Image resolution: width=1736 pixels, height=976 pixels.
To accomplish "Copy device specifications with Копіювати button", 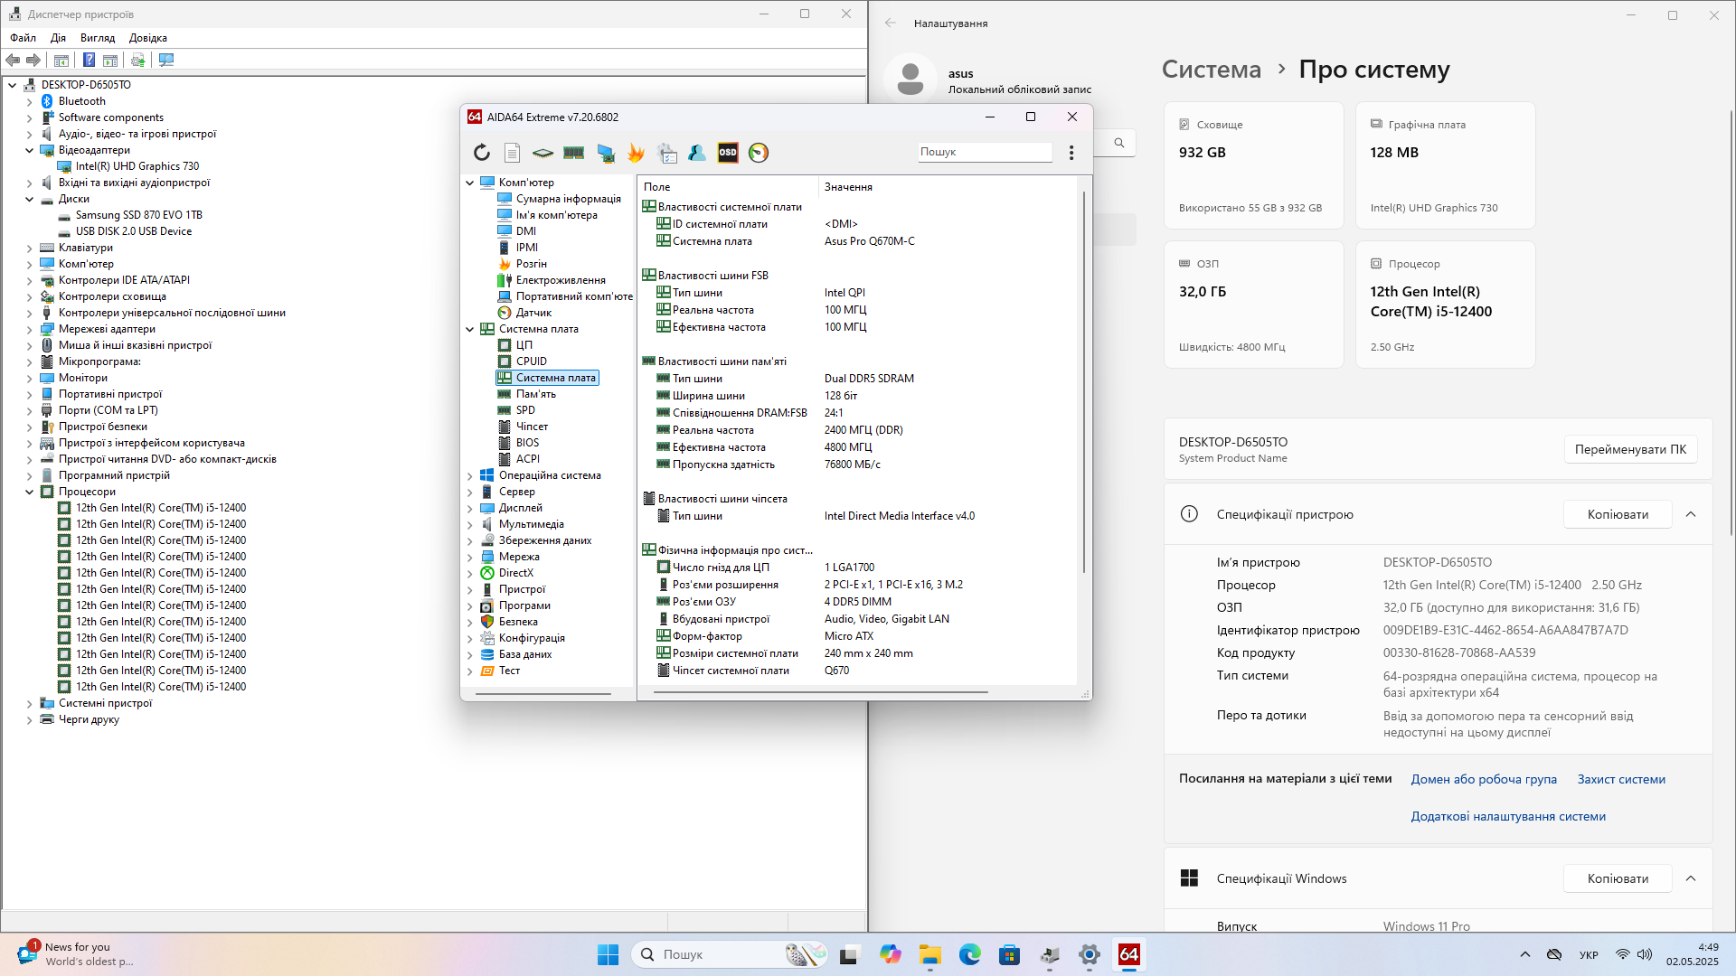I will pyautogui.click(x=1618, y=514).
